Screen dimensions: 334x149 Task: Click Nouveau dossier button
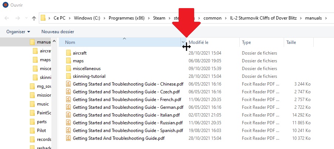coord(58,32)
